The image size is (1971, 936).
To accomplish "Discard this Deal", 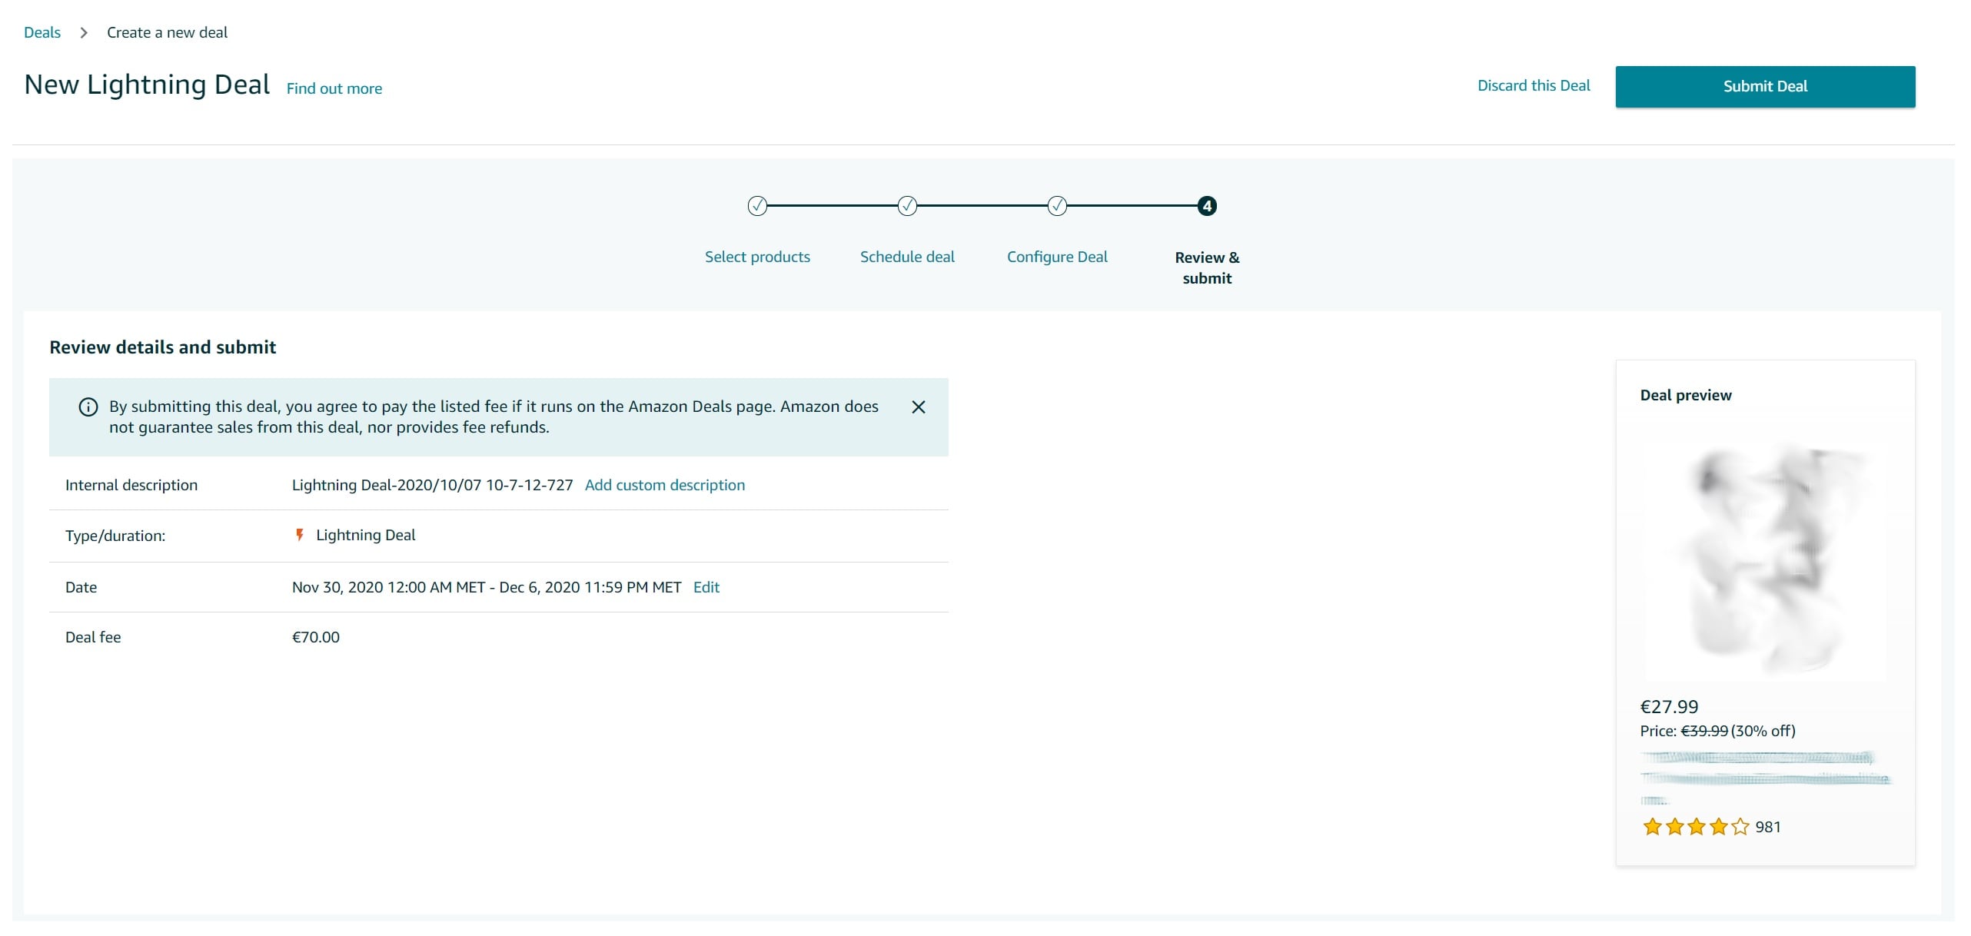I will (1534, 85).
